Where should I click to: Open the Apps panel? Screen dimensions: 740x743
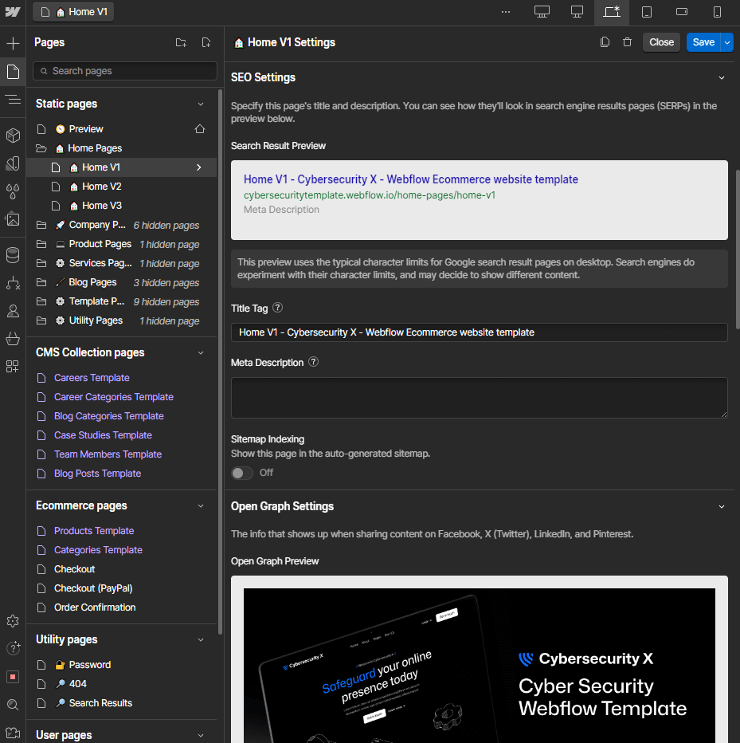coord(13,367)
